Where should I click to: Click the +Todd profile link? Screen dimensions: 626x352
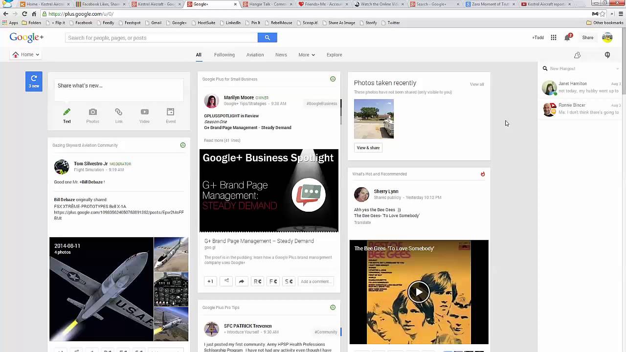[x=538, y=38]
